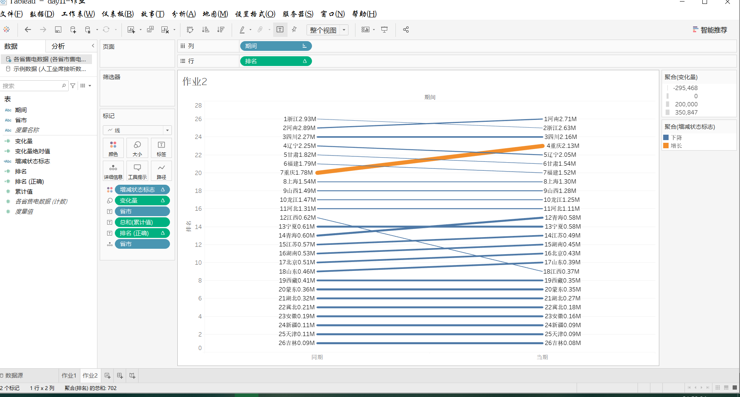This screenshot has width=740, height=397.
Task: Click the orange 增长 legend color swatch
Action: (x=666, y=146)
